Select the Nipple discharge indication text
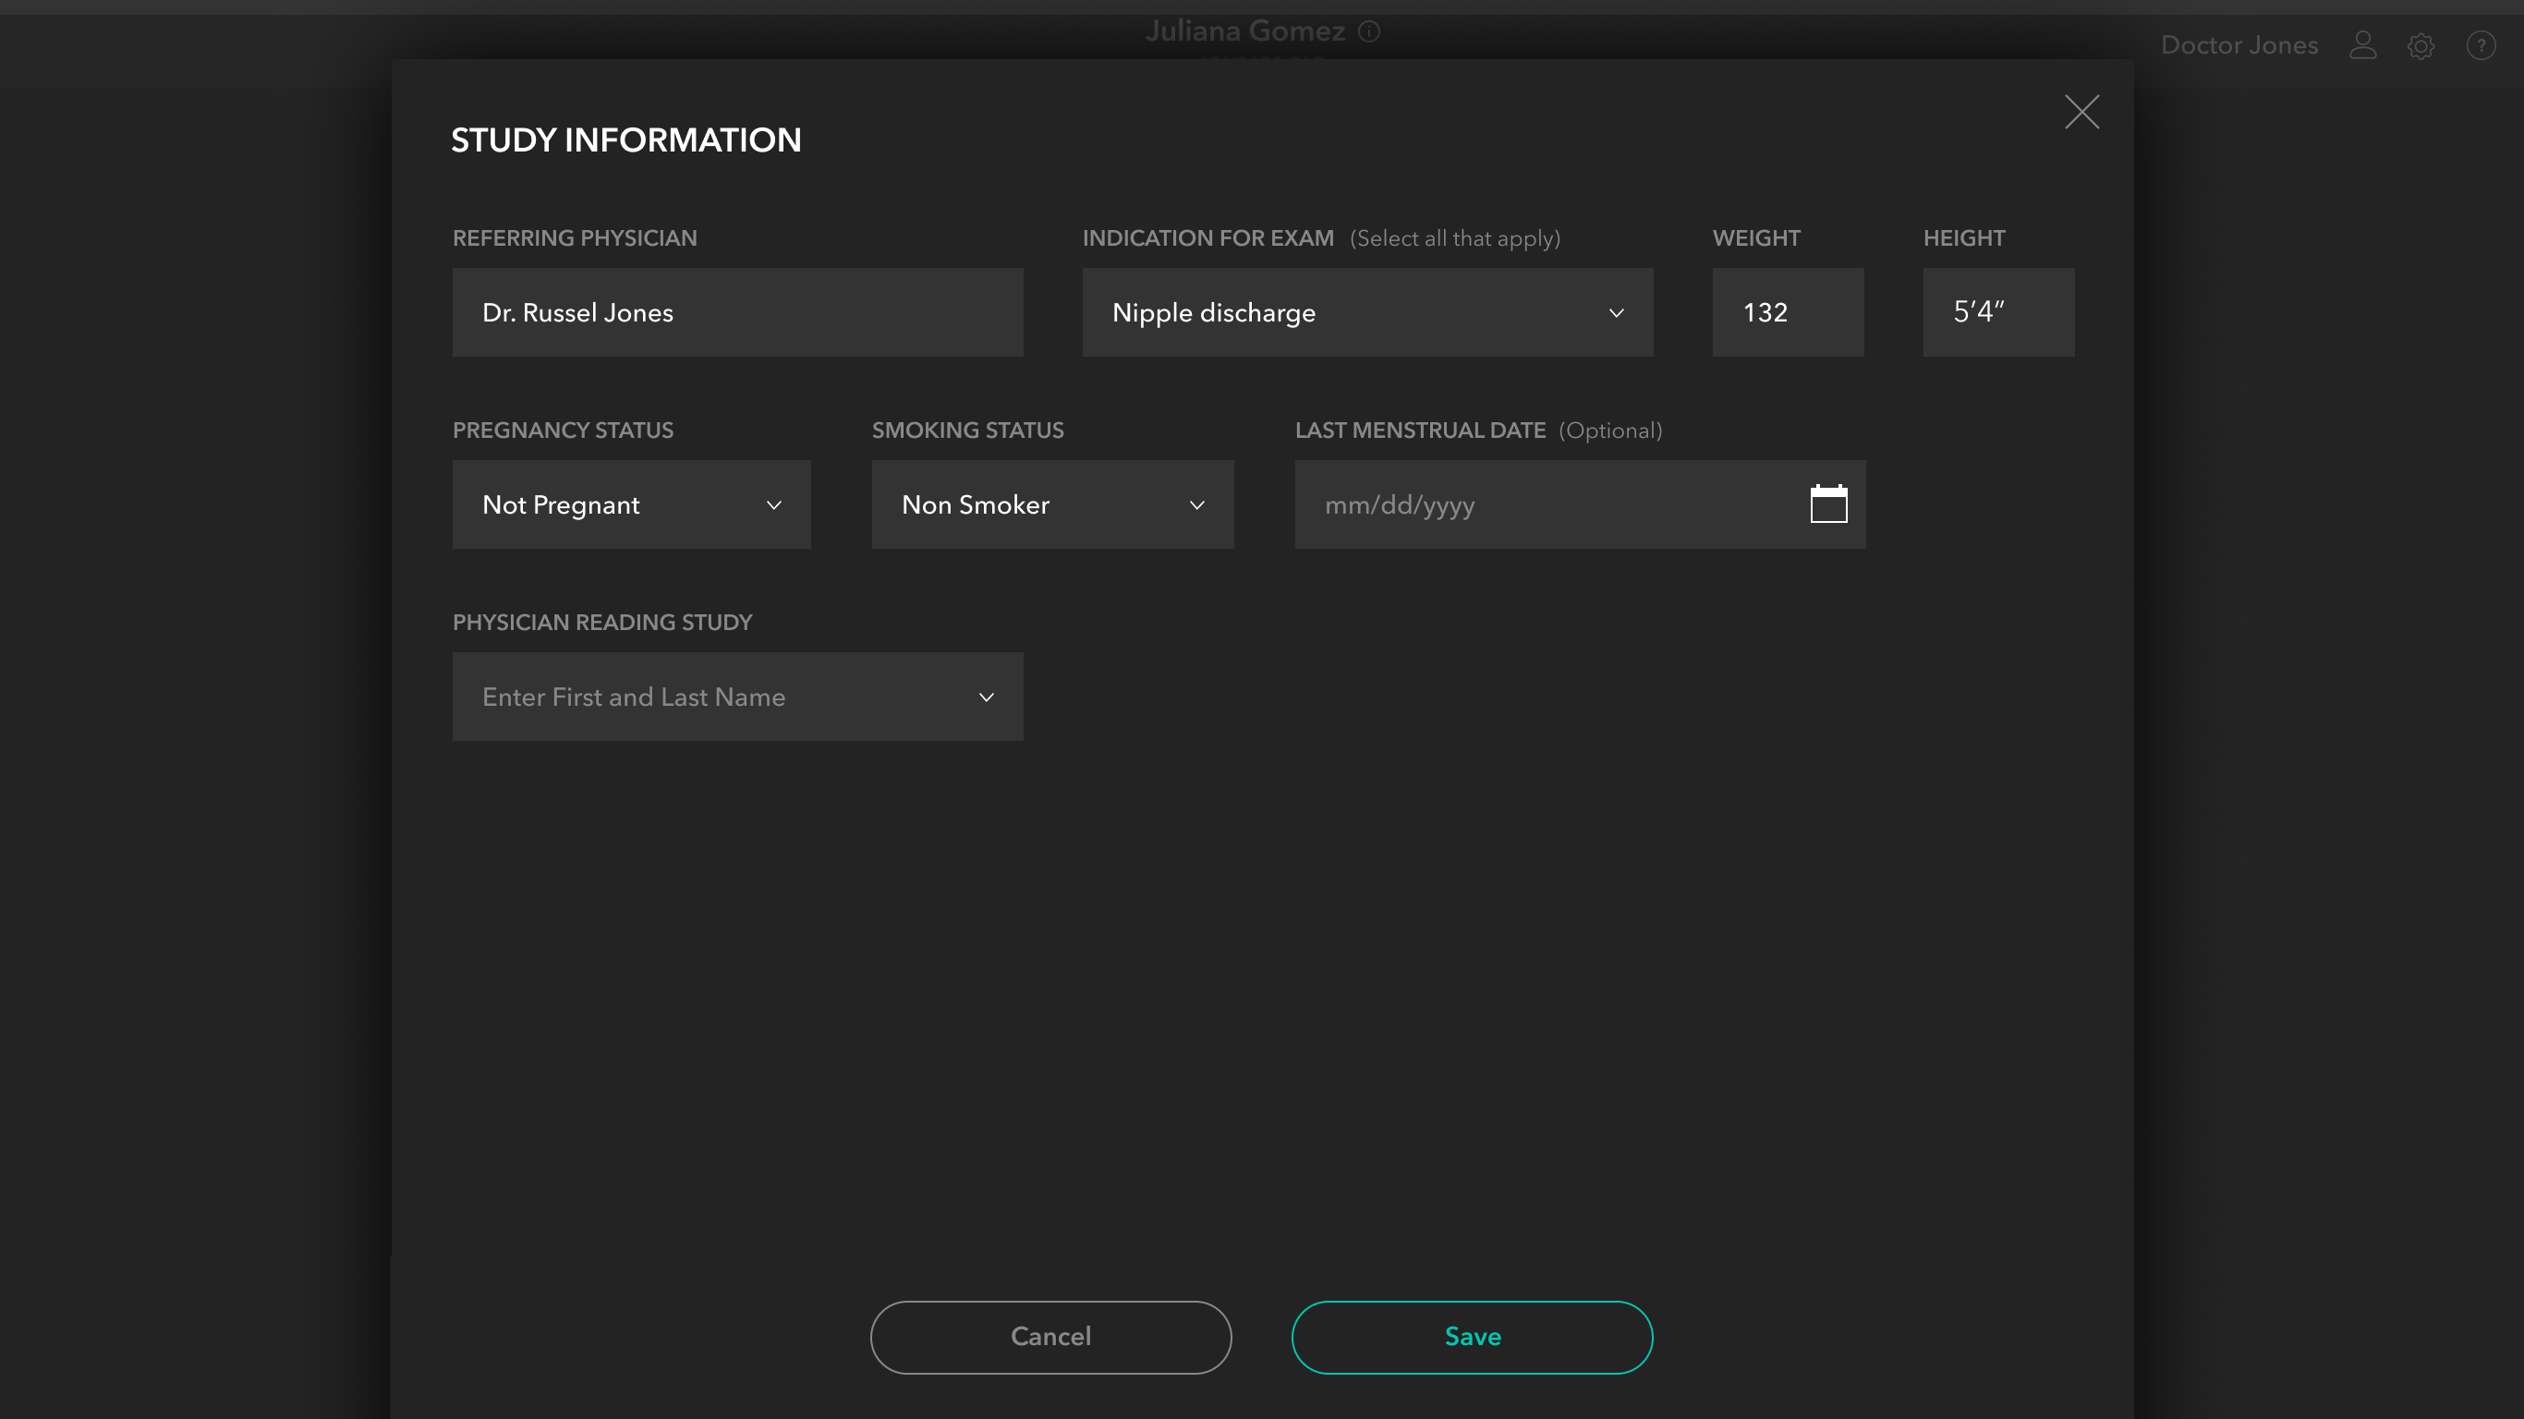This screenshot has width=2524, height=1419. 1213,312
